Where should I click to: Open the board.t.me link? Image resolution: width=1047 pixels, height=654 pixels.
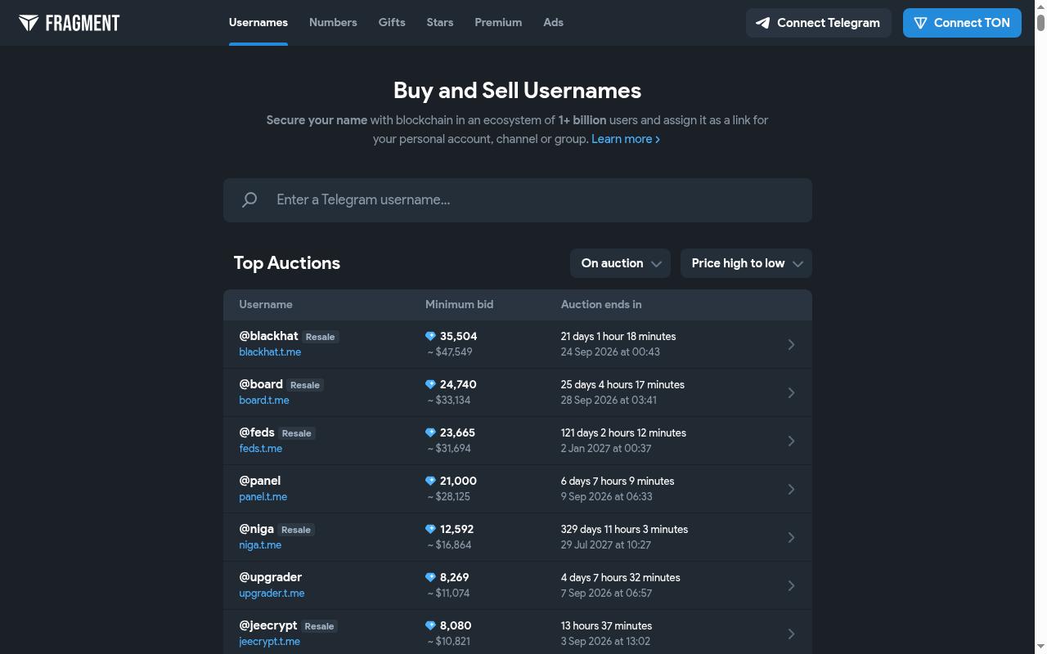263,401
